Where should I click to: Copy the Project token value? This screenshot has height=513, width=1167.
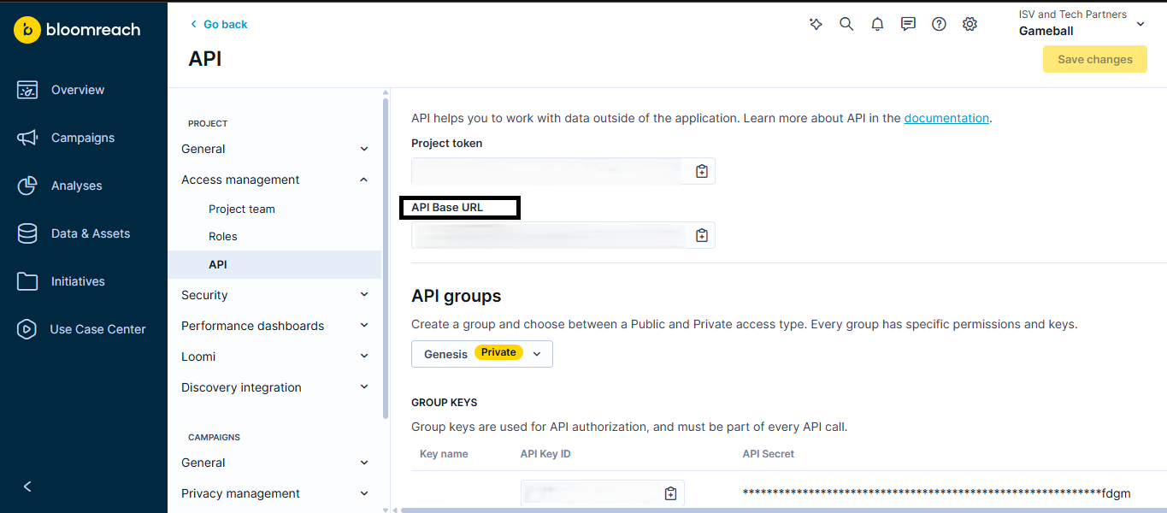pyautogui.click(x=702, y=171)
